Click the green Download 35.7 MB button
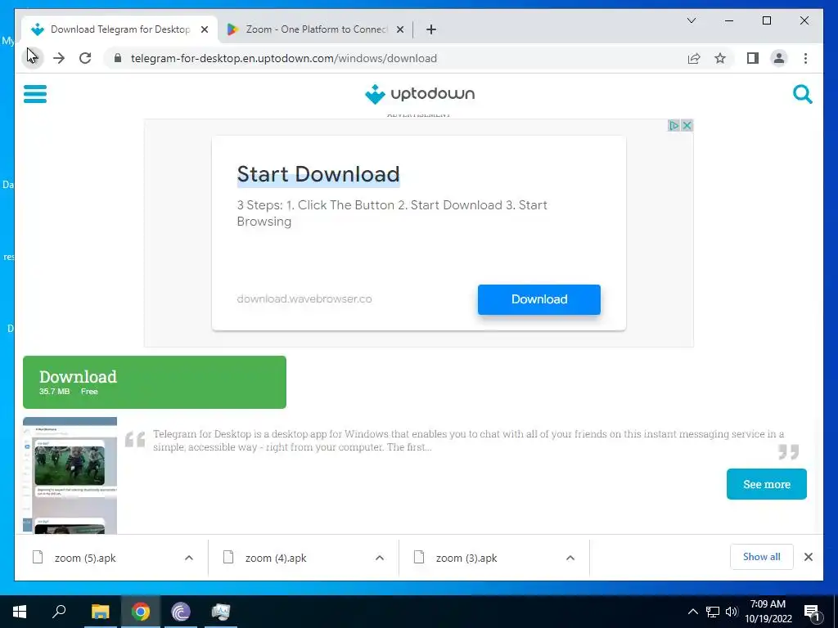 (x=155, y=383)
